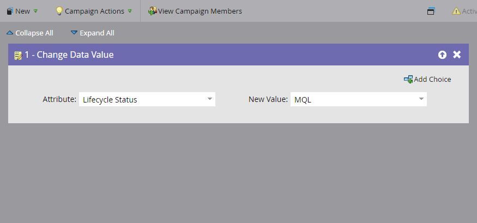This screenshot has width=477, height=223.
Task: Open the New menu dropdown arrow
Action: click(35, 11)
